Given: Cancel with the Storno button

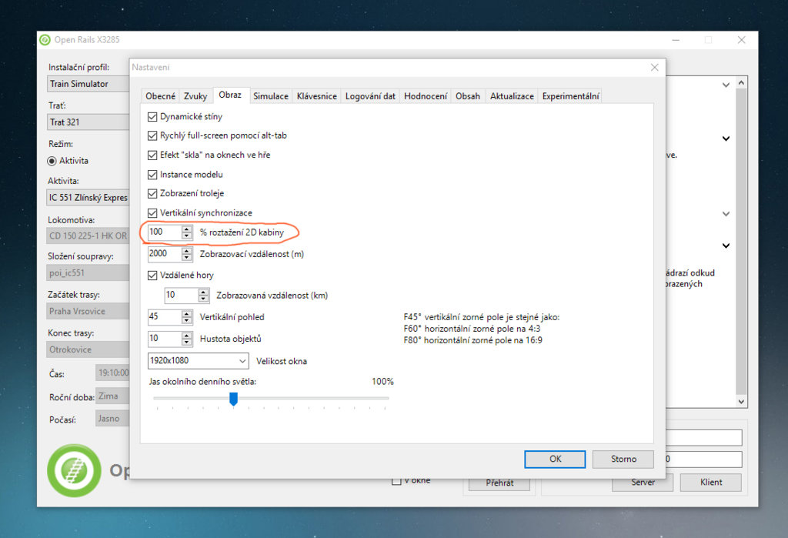Looking at the screenshot, I should (x=623, y=459).
